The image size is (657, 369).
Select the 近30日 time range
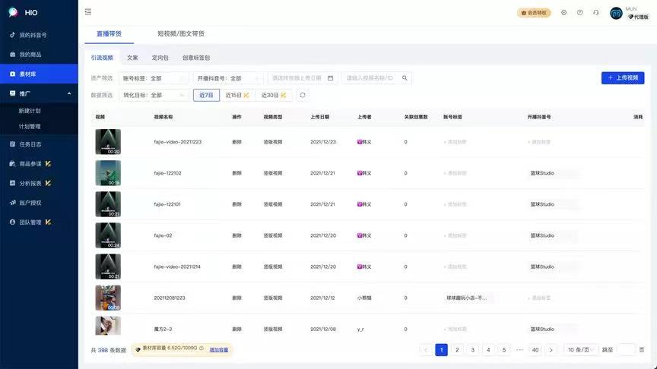273,96
